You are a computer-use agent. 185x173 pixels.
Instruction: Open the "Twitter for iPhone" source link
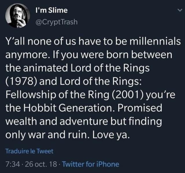click(x=91, y=164)
